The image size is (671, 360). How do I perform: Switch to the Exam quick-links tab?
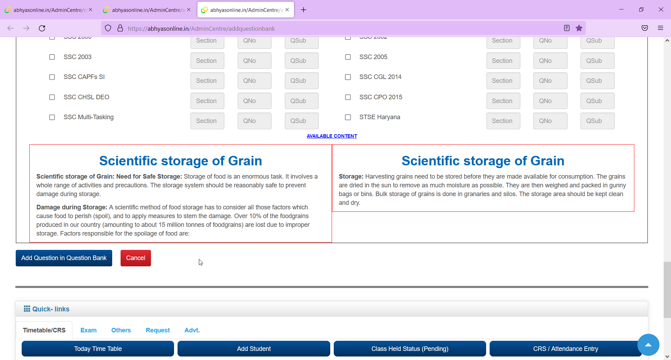(88, 330)
